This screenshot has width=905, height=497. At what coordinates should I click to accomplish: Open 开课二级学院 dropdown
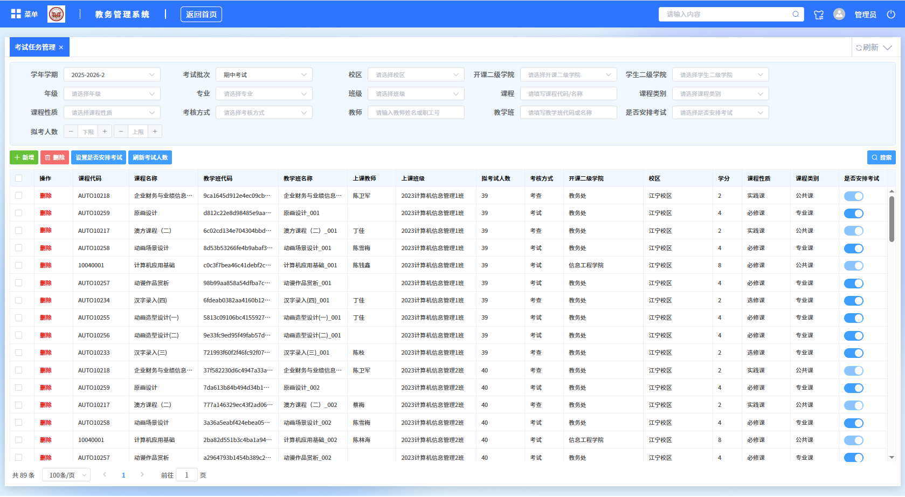569,75
